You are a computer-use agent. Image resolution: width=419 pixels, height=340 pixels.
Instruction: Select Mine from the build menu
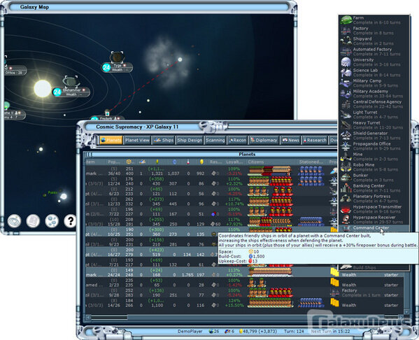pos(374,157)
